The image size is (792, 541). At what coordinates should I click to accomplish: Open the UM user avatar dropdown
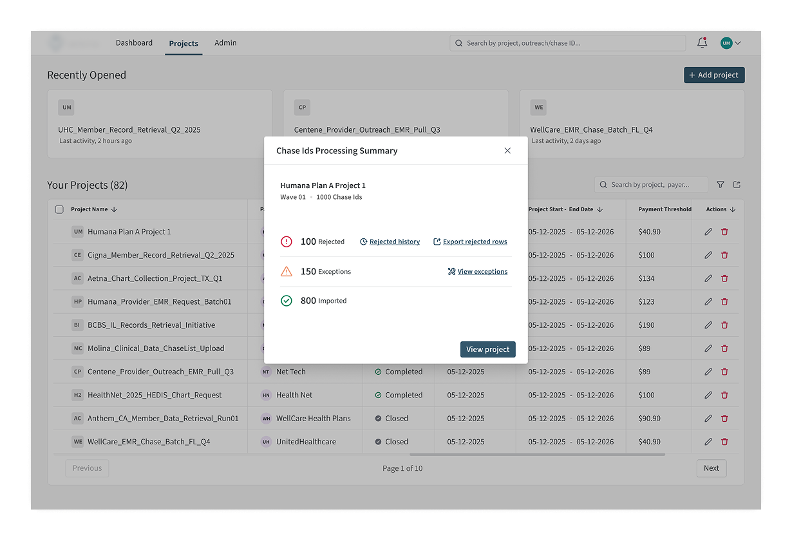click(x=730, y=43)
